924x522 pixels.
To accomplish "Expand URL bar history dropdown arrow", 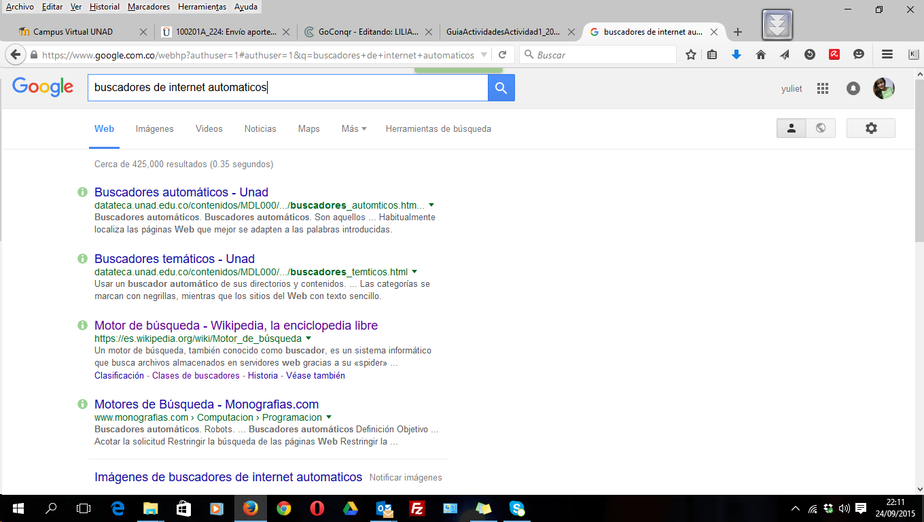I will pyautogui.click(x=484, y=55).
